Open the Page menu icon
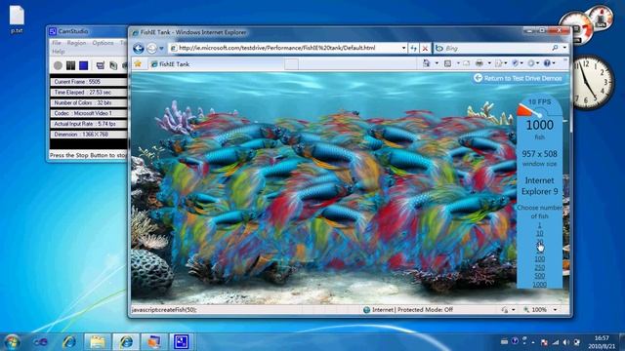Screen dimensions: 625x351 [499, 63]
